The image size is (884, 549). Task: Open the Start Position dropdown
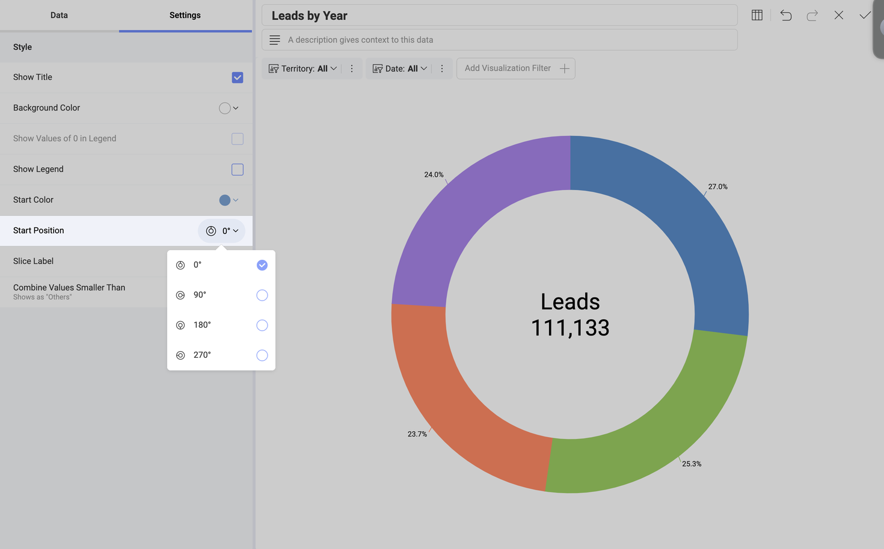(221, 231)
